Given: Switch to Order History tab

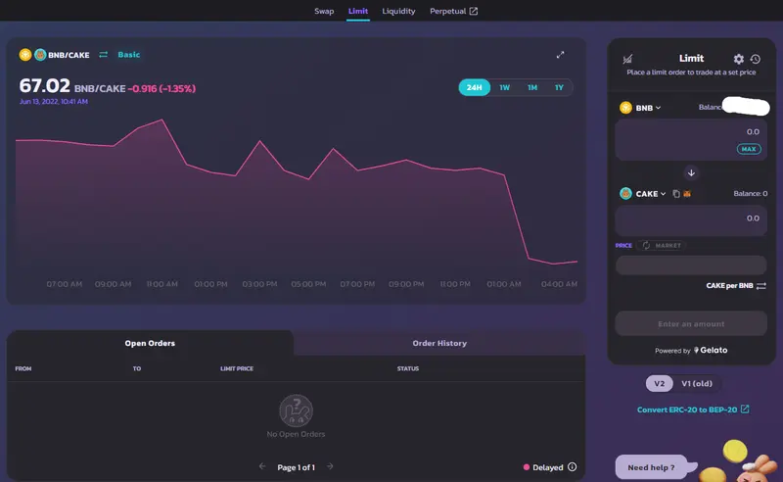Looking at the screenshot, I should click(x=439, y=343).
